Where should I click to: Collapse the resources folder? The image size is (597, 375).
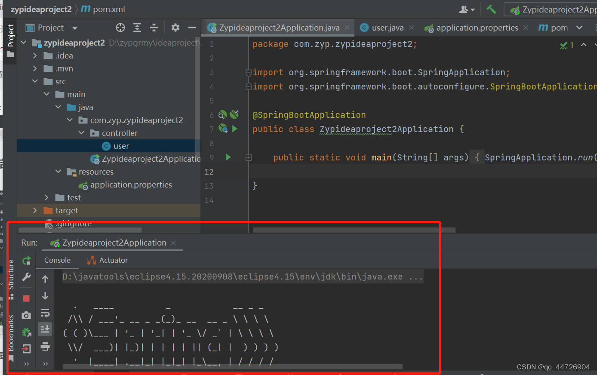click(x=58, y=172)
